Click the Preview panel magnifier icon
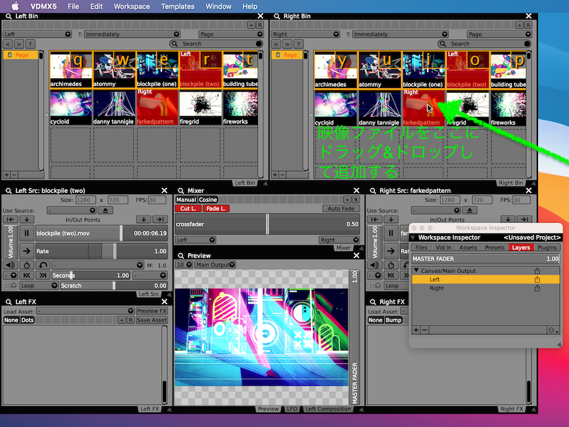569x427 pixels. (181, 256)
